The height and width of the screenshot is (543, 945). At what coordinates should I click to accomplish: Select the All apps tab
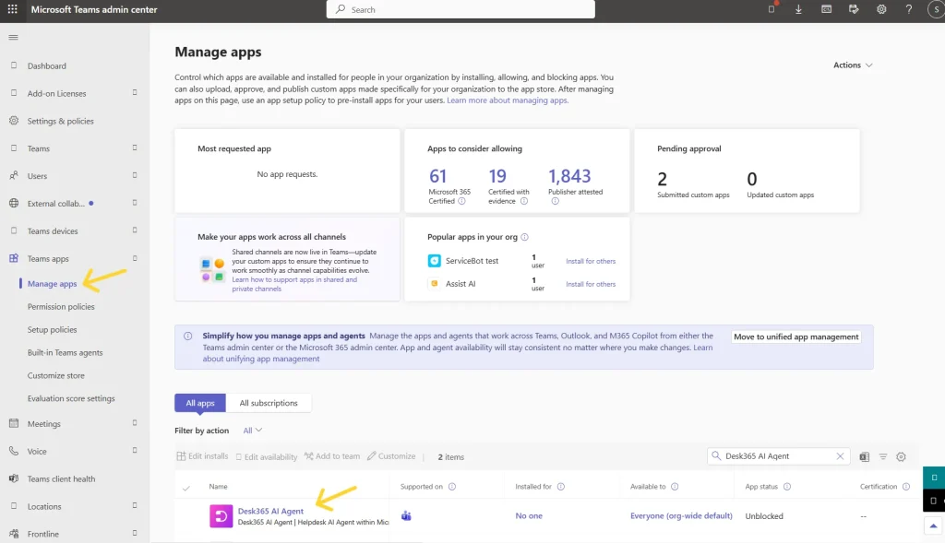point(200,403)
